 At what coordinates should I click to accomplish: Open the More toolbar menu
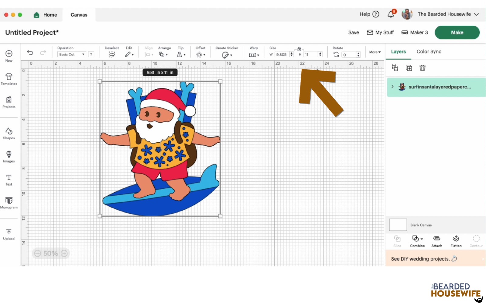point(375,52)
